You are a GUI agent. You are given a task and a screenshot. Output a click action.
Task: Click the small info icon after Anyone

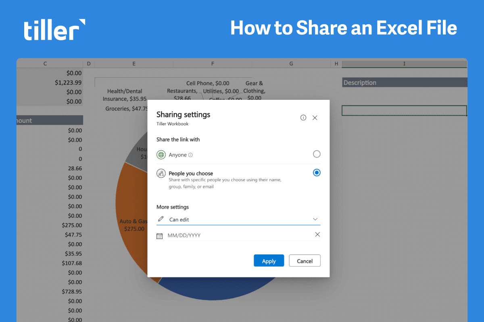pos(190,155)
